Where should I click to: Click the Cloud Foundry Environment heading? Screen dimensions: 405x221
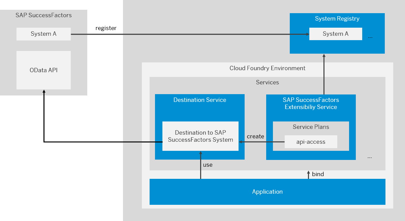tap(268, 68)
